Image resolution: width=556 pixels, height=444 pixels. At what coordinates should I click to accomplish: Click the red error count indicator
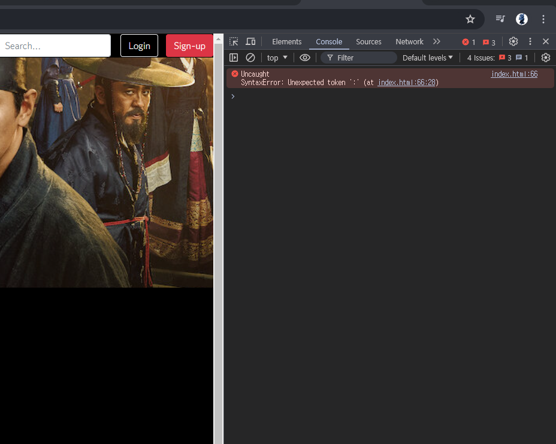coord(469,42)
